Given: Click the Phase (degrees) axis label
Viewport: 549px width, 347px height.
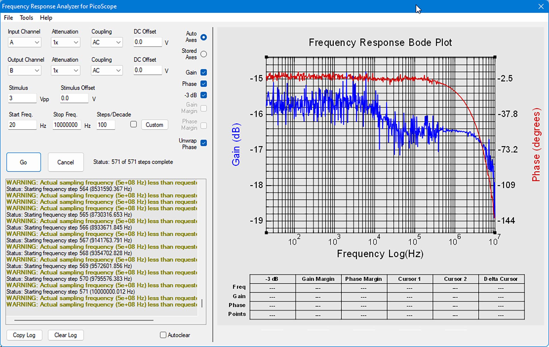Looking at the screenshot, I should (536, 145).
